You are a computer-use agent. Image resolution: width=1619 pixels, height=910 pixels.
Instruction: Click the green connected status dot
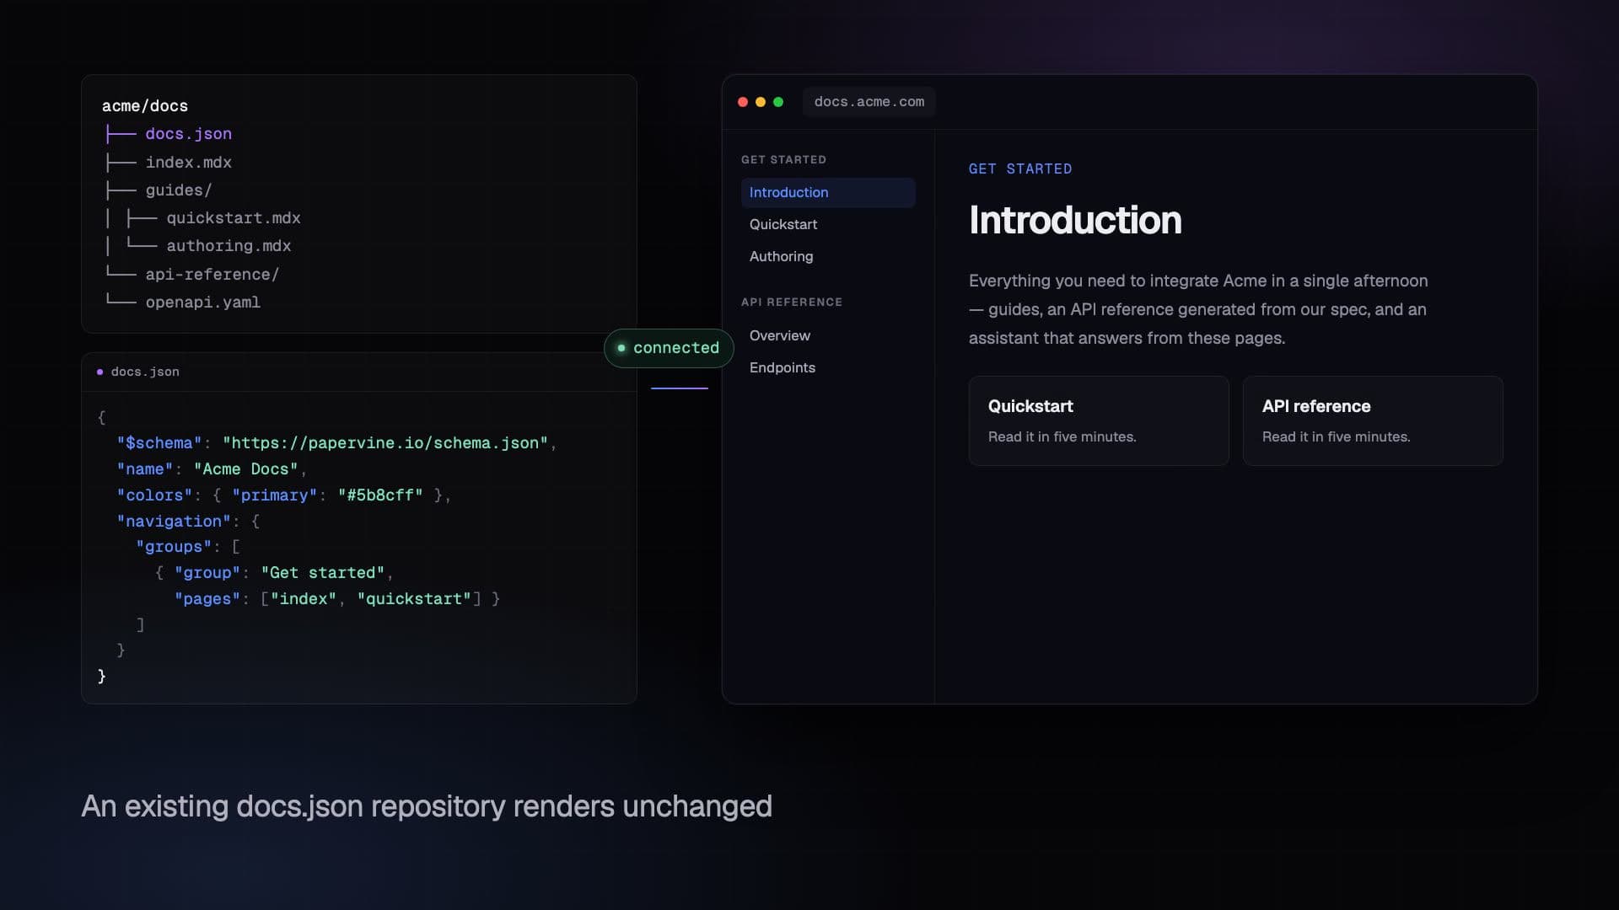(x=621, y=348)
